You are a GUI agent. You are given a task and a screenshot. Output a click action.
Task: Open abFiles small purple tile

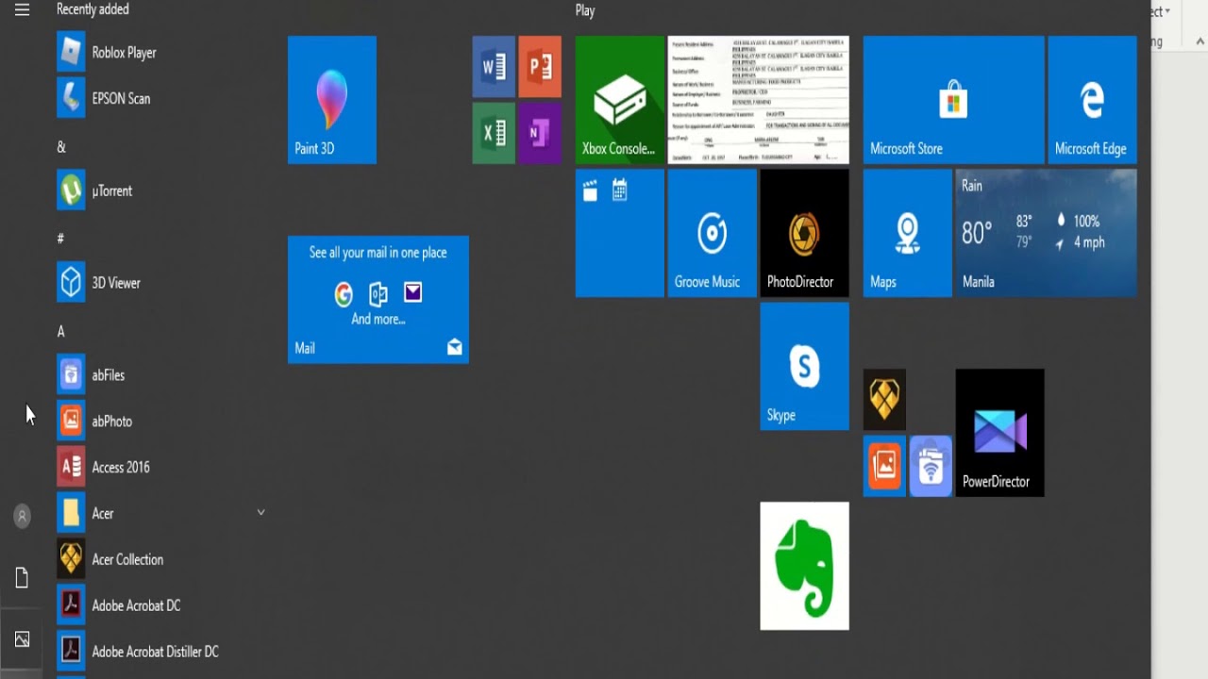pos(931,466)
